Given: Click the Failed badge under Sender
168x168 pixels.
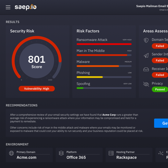Looking at the screenshot, I should click(160, 60).
